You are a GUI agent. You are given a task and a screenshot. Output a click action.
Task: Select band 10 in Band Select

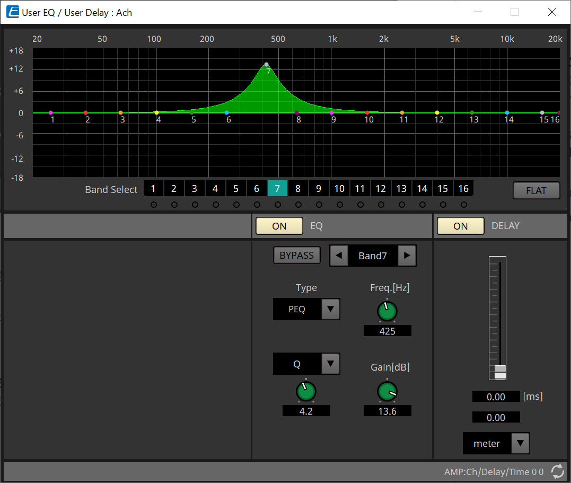coord(339,189)
